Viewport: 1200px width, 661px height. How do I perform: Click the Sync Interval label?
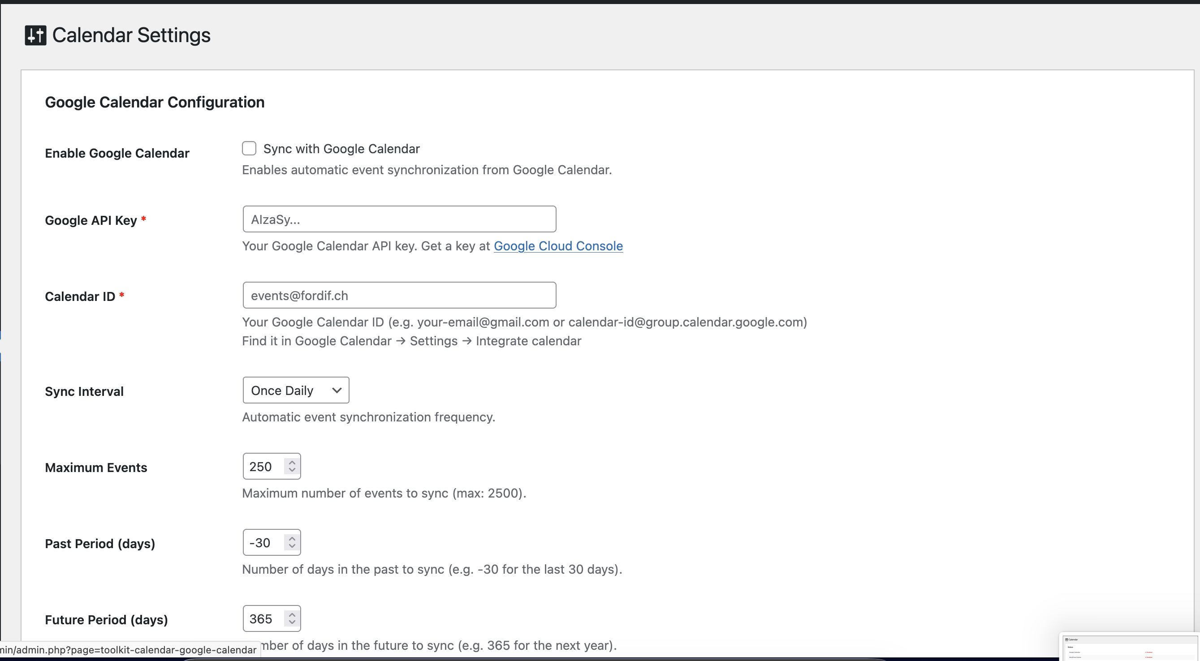(x=84, y=391)
